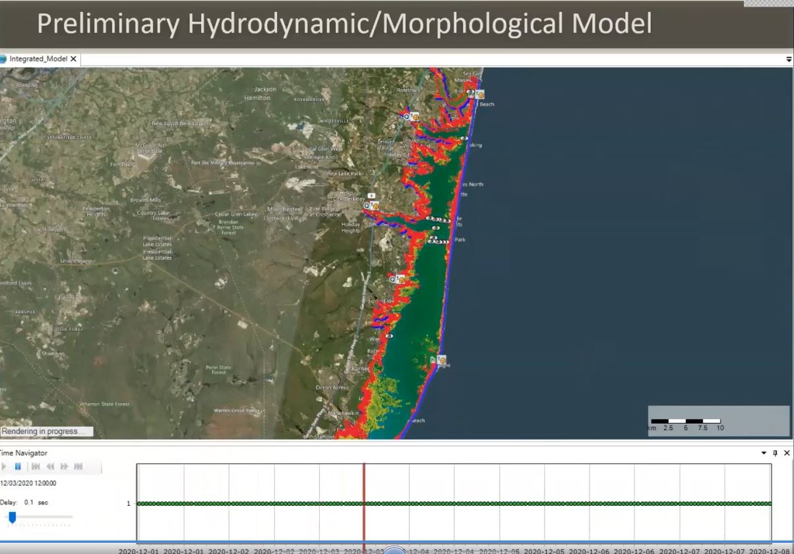Image resolution: width=794 pixels, height=554 pixels.
Task: Select the Q boundary icon near Forked River
Action: click(392, 279)
